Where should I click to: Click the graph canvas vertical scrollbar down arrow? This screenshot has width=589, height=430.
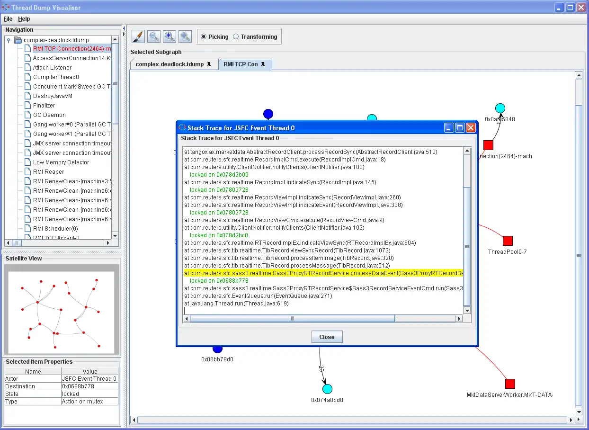(x=579, y=412)
